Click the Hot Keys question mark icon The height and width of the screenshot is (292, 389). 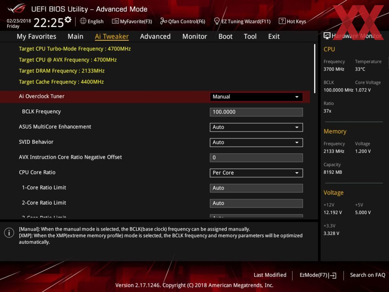[282, 21]
